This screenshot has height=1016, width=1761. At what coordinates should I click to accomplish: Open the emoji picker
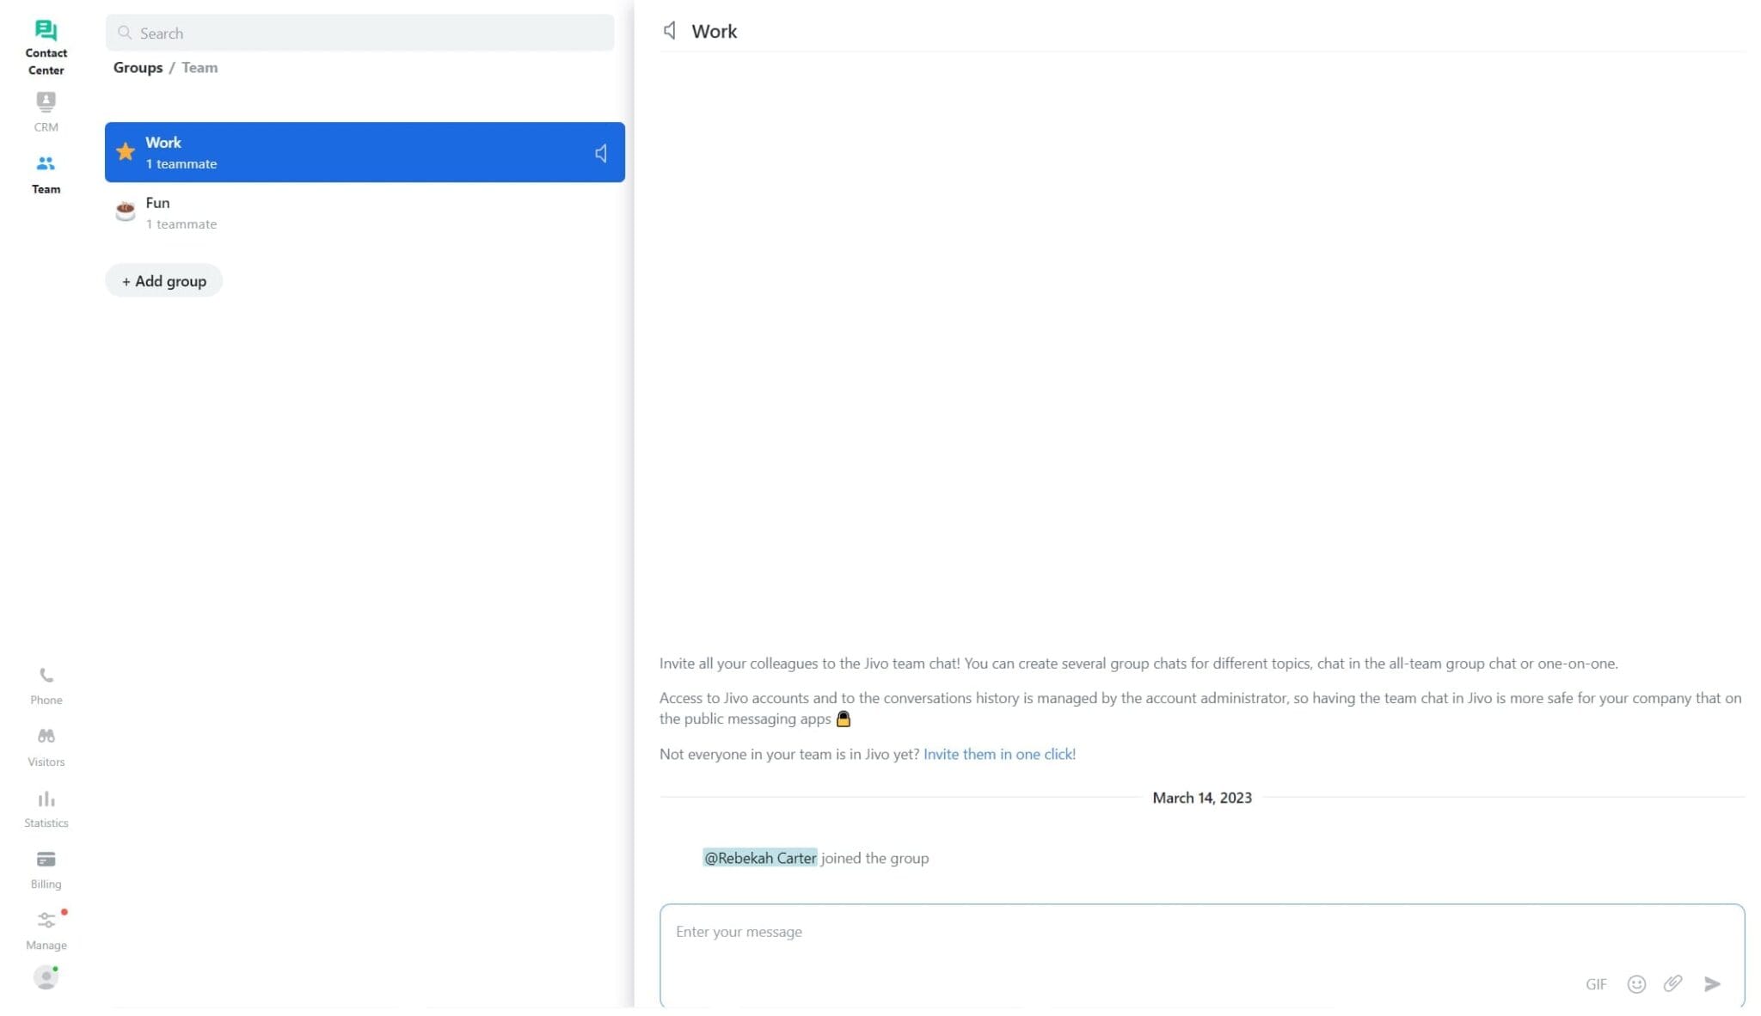pyautogui.click(x=1635, y=984)
